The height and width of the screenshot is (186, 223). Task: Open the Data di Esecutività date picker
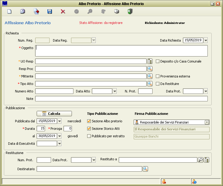pos(59,144)
